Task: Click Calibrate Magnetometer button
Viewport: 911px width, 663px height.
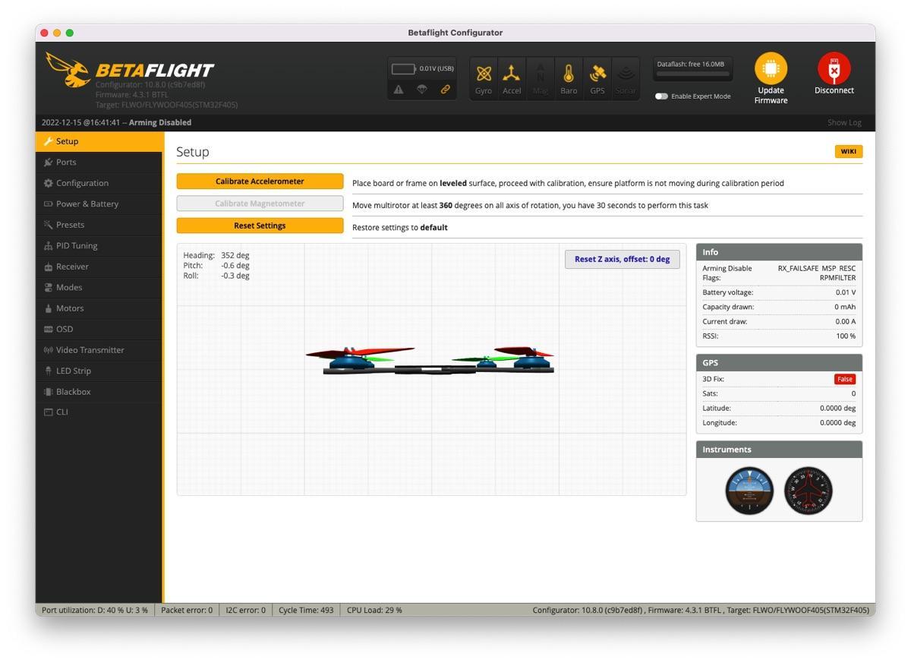Action: pos(260,204)
